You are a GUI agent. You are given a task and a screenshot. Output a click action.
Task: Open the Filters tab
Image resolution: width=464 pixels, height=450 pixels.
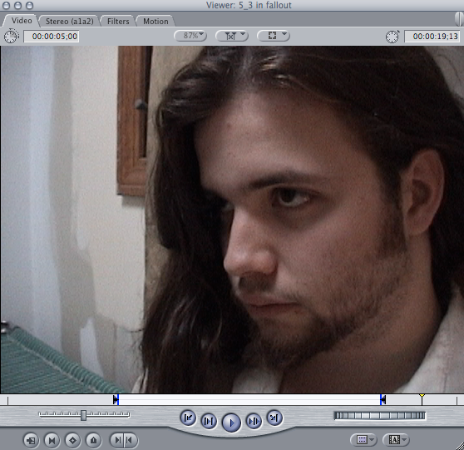pos(118,22)
